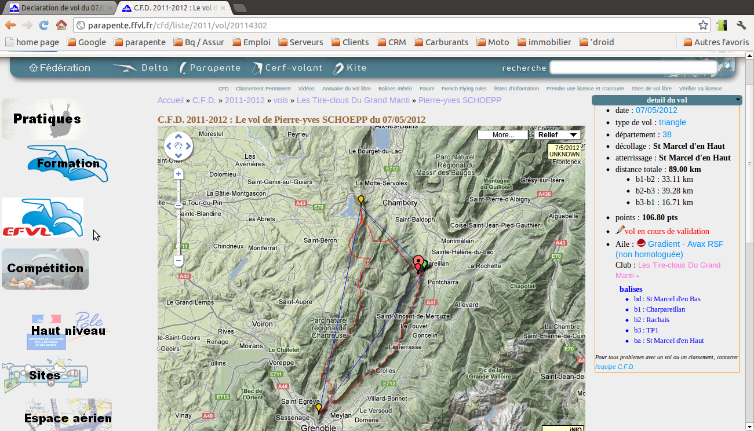Open the Kite menu
The image size is (754, 431).
click(x=349, y=68)
